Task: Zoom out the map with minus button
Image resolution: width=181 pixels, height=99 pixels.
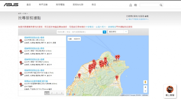Action: click(145, 91)
